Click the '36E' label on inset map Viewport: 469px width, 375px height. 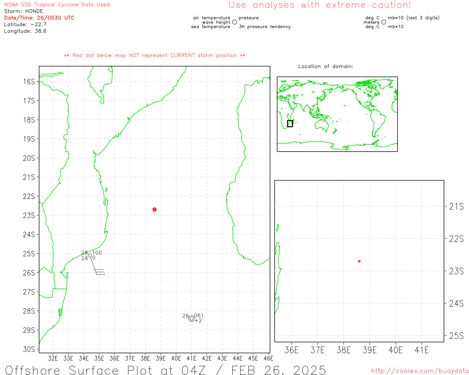292,350
